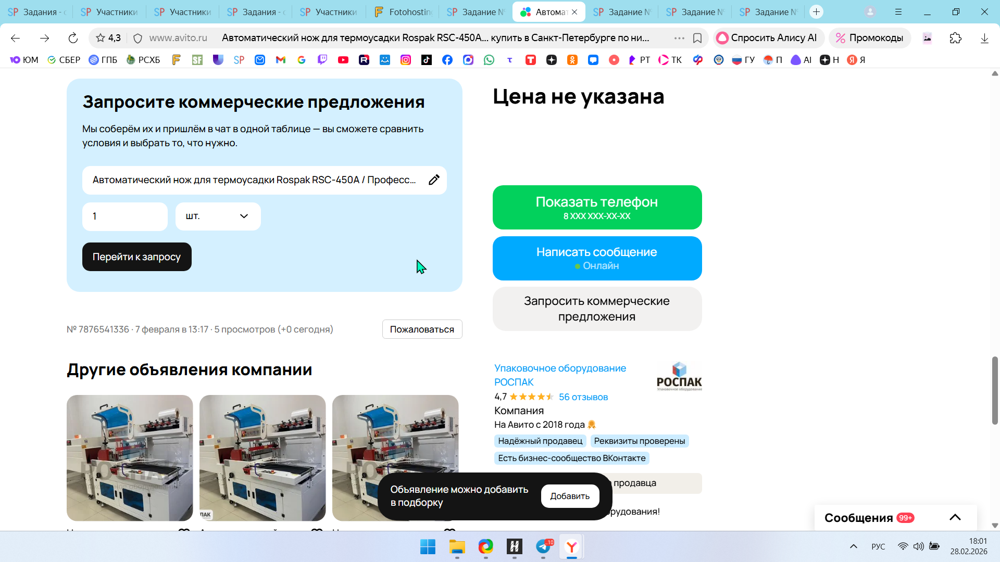Click the quantity input field
The width and height of the screenshot is (1000, 562).
coord(125,216)
